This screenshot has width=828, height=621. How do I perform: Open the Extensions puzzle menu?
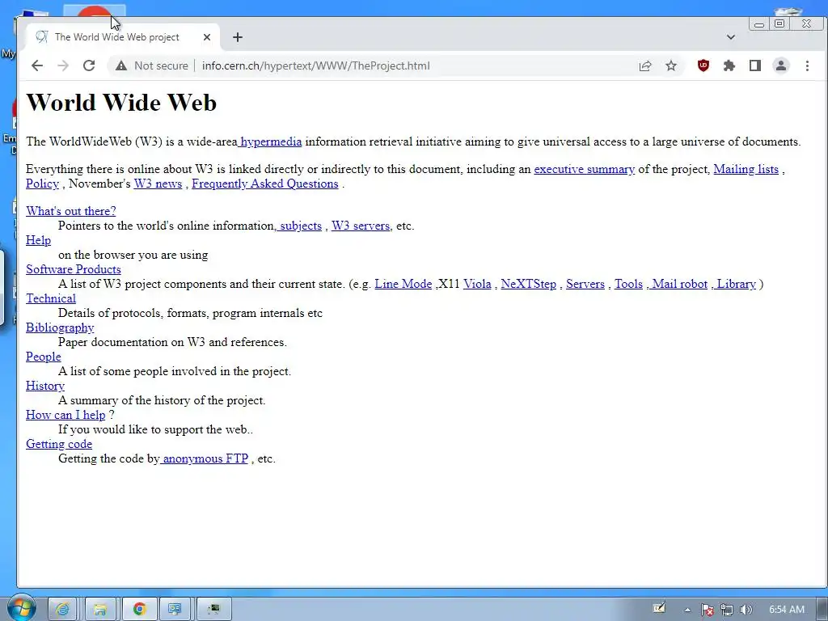coord(729,65)
